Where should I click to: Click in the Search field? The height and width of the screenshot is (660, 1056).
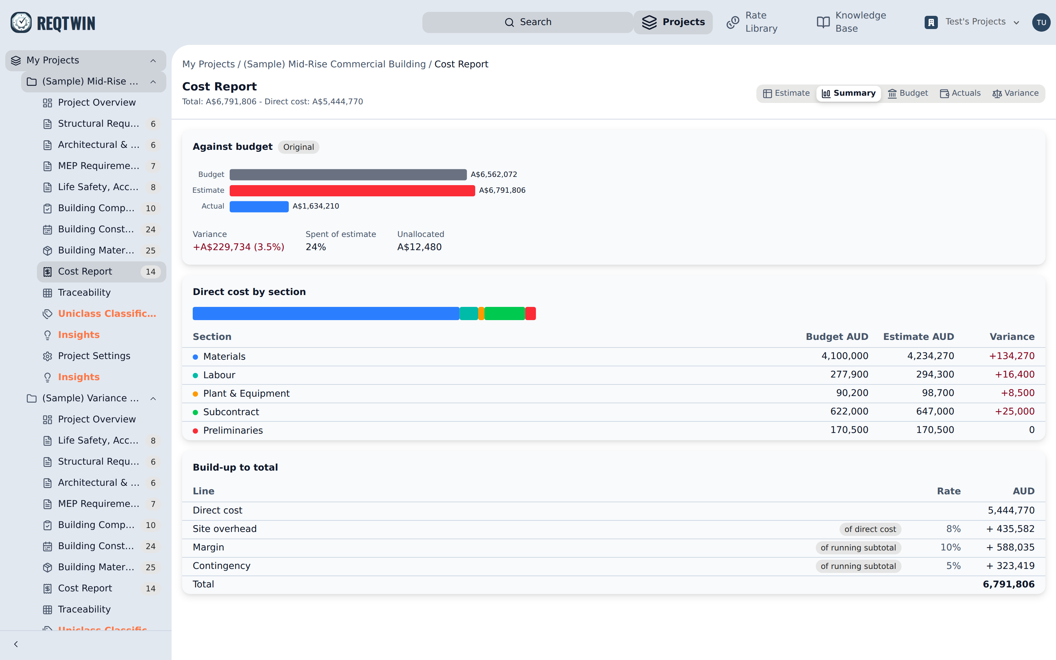(x=528, y=22)
